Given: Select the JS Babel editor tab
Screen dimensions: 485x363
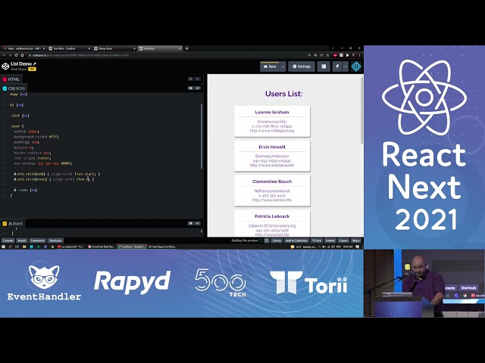Looking at the screenshot, I should click(x=13, y=224).
